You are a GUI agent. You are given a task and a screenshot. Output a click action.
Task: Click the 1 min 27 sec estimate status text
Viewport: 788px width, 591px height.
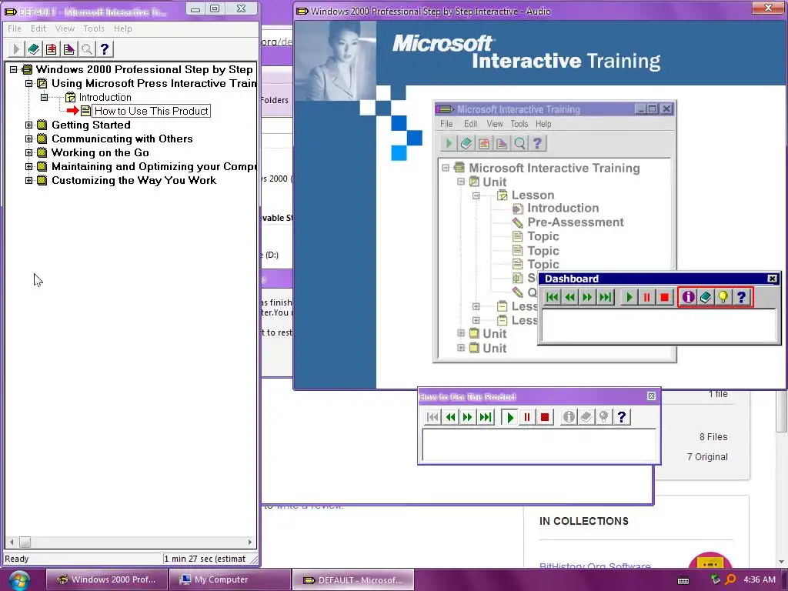[205, 559]
